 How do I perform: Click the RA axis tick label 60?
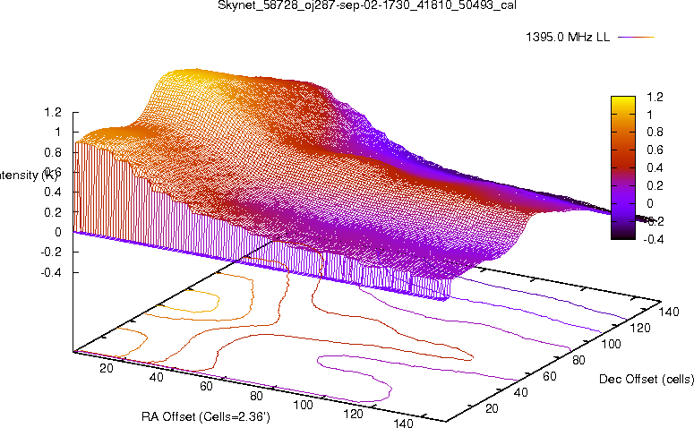(x=206, y=386)
